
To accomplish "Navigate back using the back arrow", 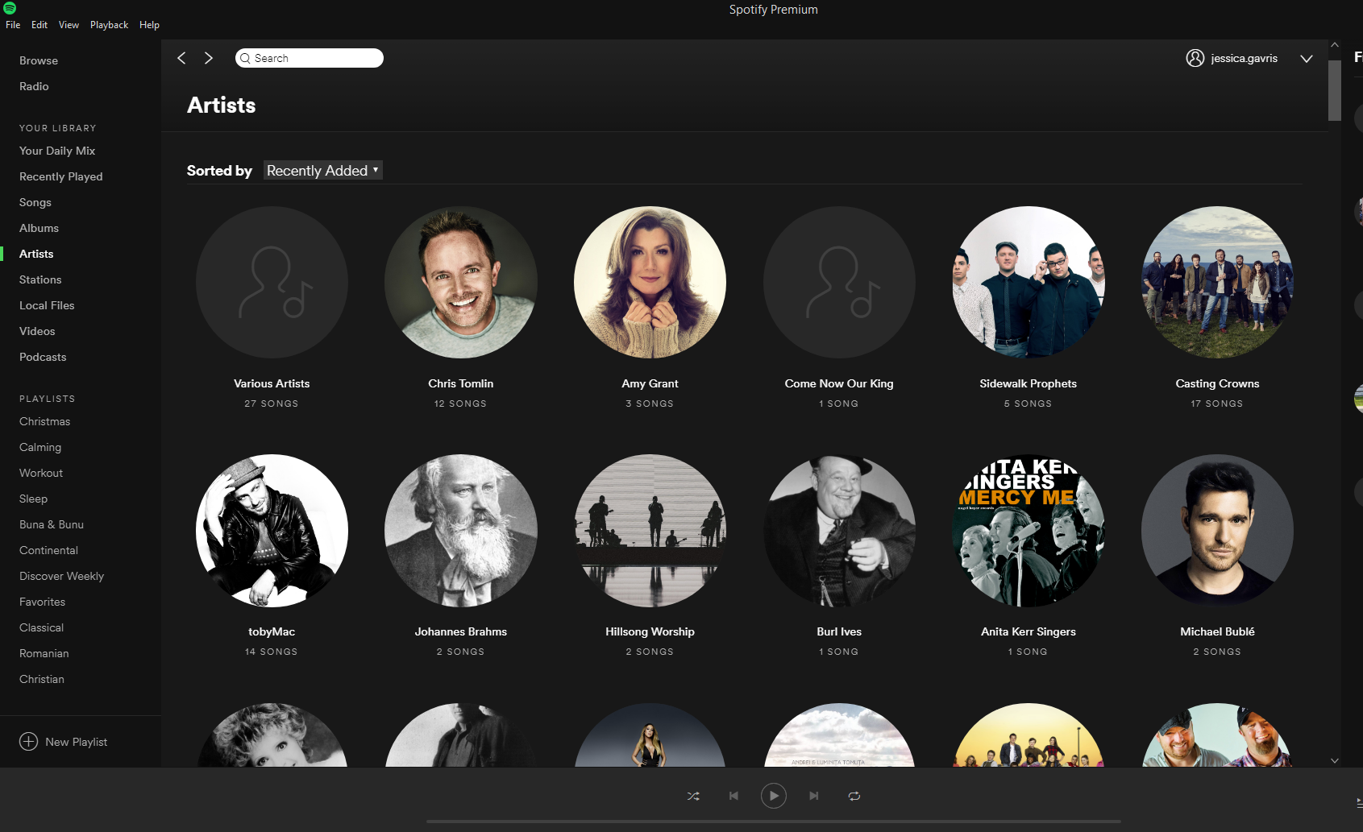I will (181, 58).
